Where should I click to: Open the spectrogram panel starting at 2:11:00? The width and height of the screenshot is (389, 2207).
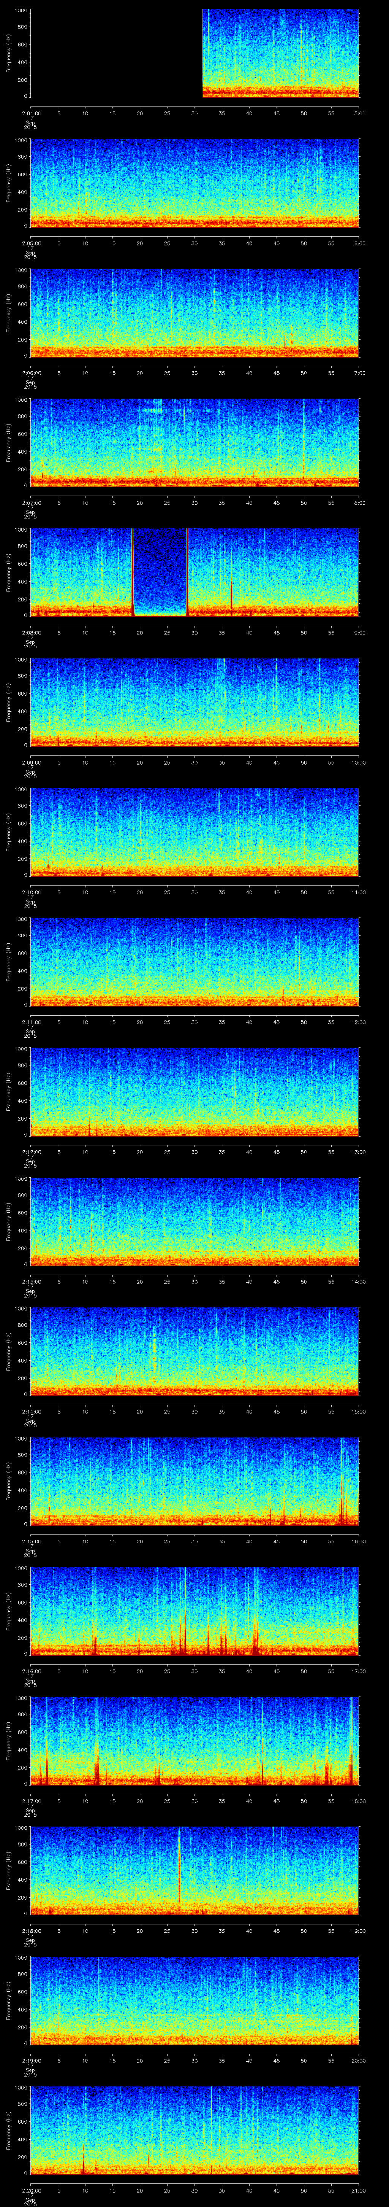coord(195,962)
